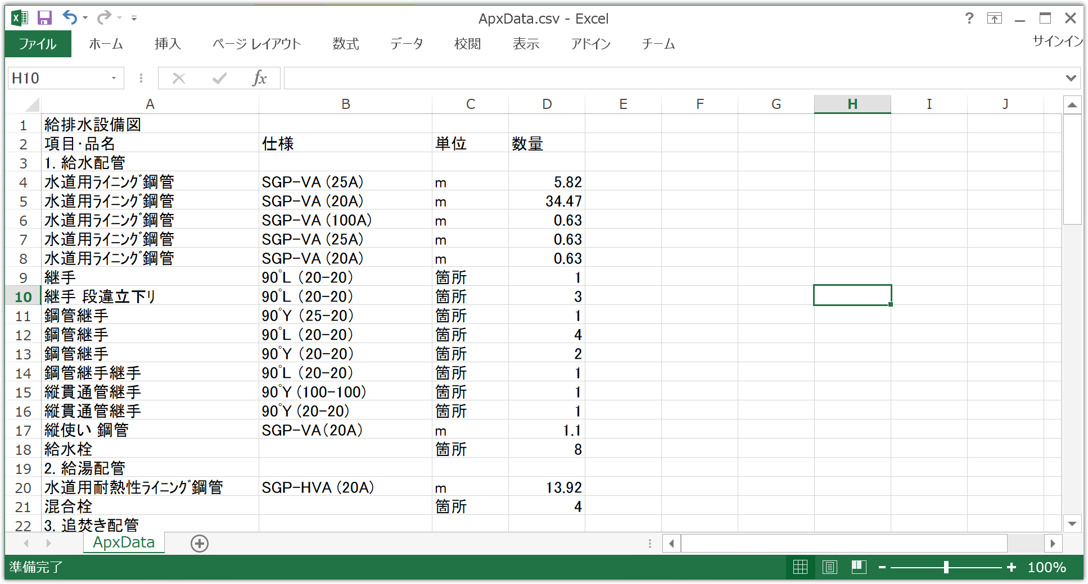This screenshot has width=1088, height=584.
Task: Select column H header
Action: [852, 104]
